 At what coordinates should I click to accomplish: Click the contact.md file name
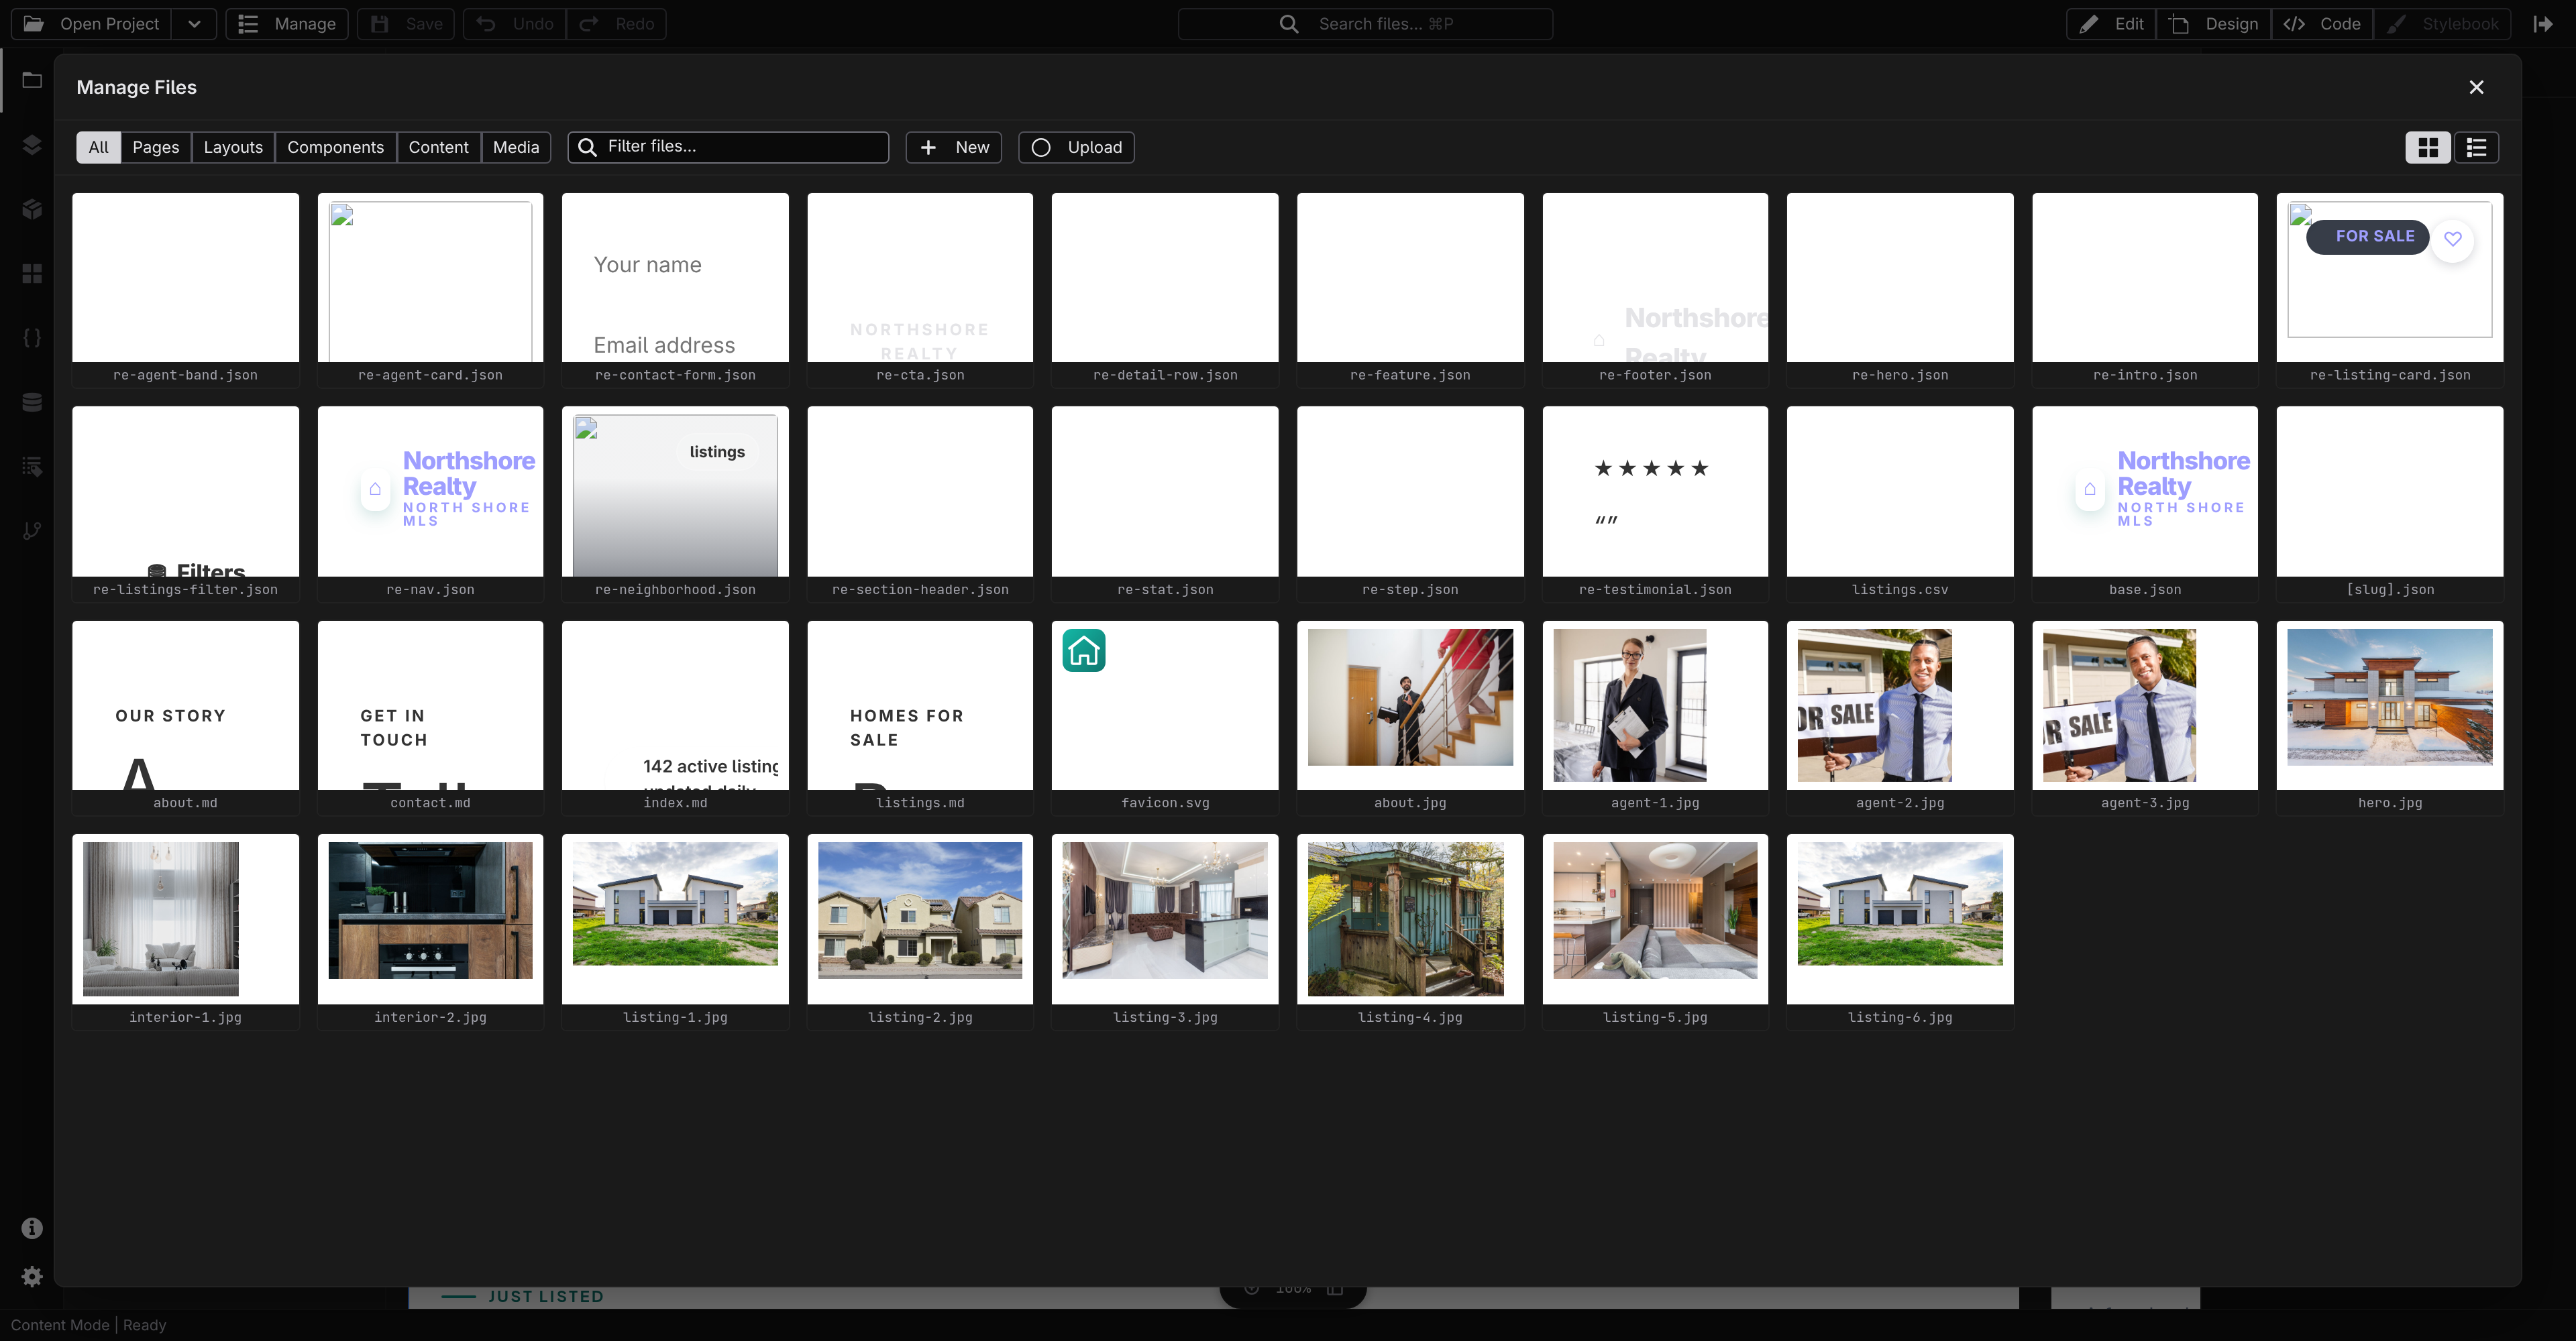coord(430,803)
